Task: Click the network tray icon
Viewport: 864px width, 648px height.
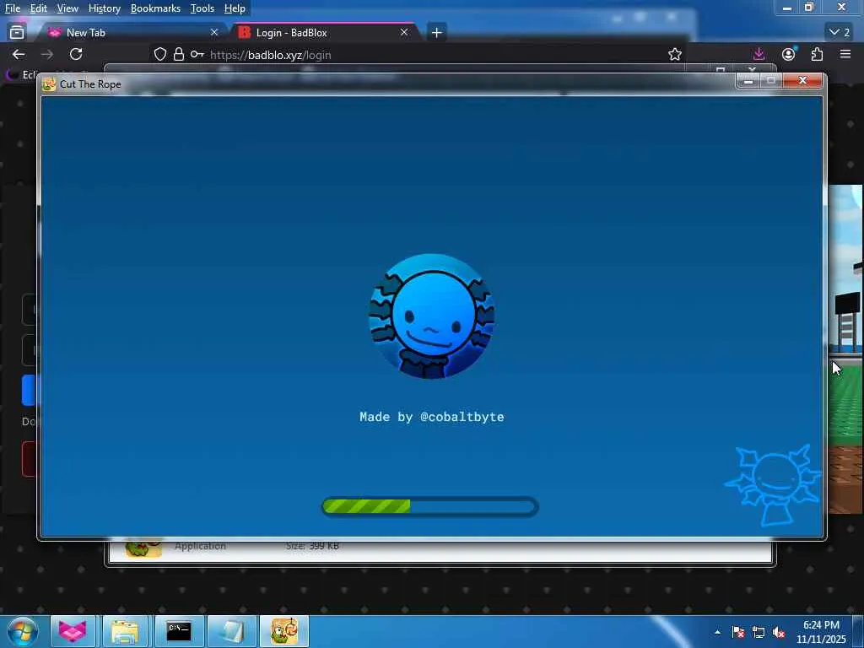Action: click(x=759, y=632)
